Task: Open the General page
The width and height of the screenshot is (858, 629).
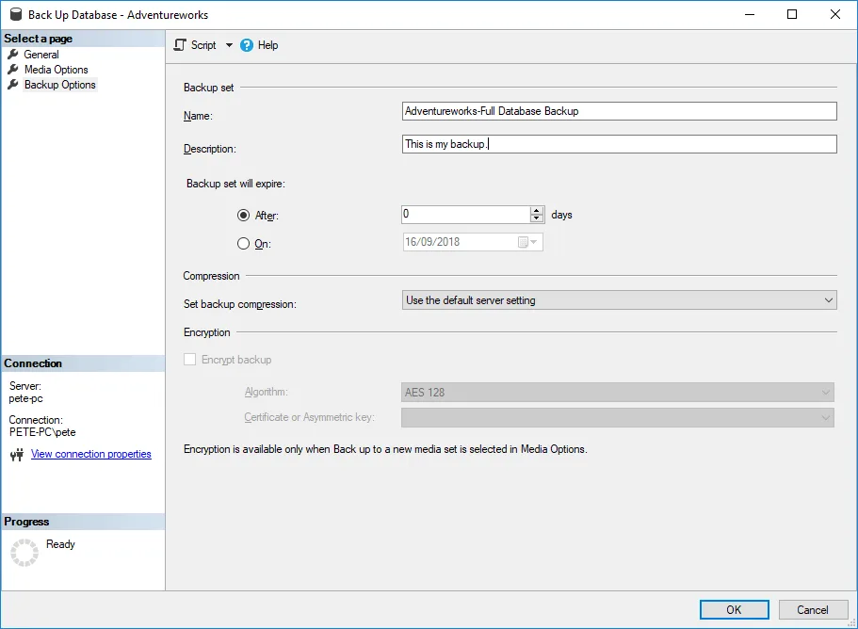Action: (x=41, y=55)
